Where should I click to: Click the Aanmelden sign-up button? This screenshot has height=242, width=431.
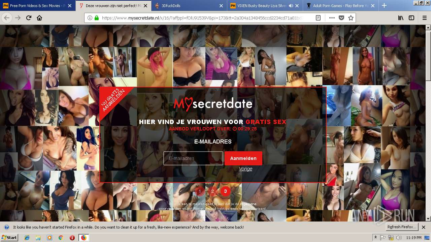(243, 158)
